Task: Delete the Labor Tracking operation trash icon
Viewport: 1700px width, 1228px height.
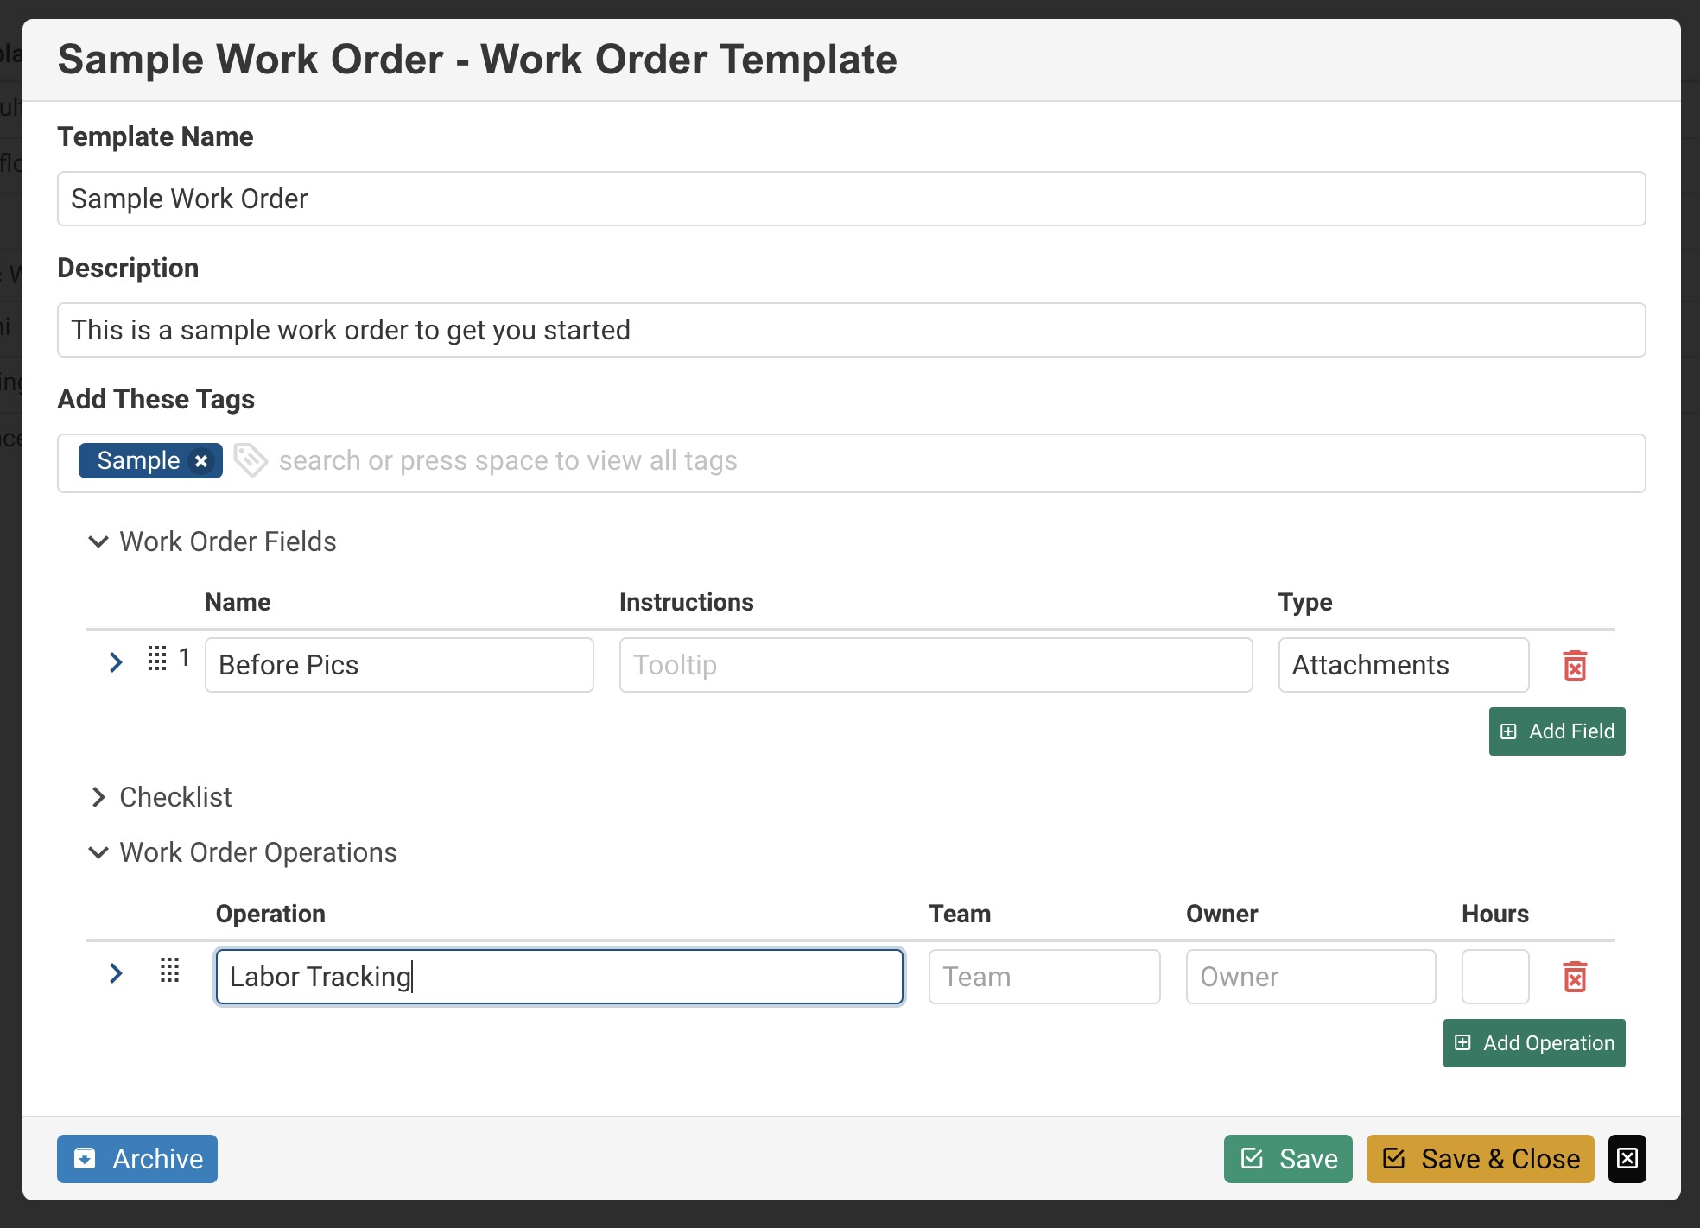Action: [x=1575, y=977]
